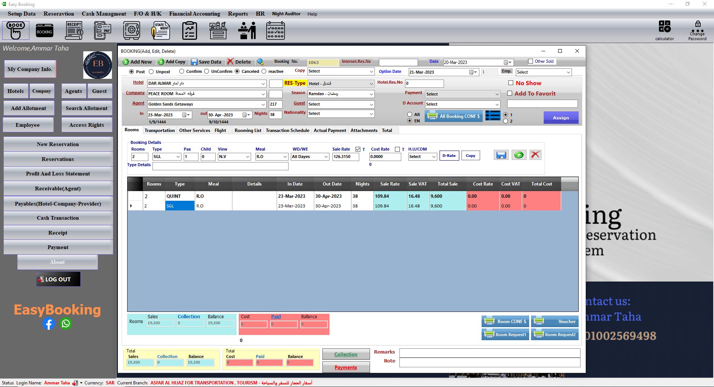The height and width of the screenshot is (387, 714).
Task: Open the Receipt toolbar icon
Action: click(74, 30)
